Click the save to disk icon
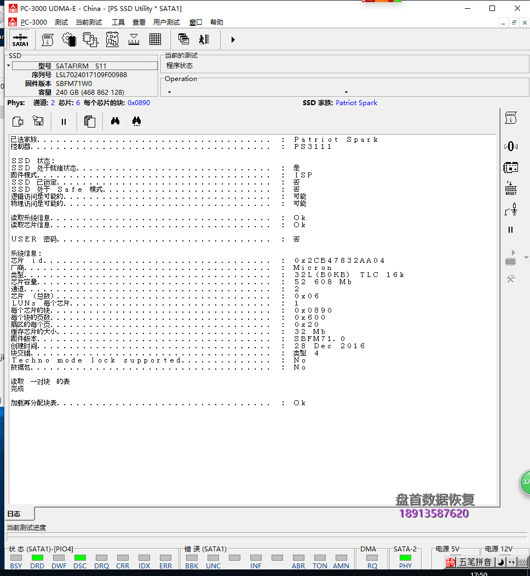The height and width of the screenshot is (576, 530). pos(38,121)
